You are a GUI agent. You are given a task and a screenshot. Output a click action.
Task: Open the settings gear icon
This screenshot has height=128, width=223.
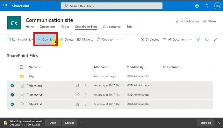(x=197, y=6)
